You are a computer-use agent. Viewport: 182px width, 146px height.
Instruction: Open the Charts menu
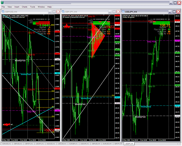point(24,7)
